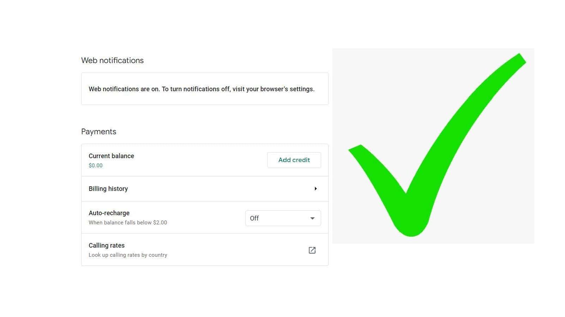Expand Billing history with the triangle arrow
Screen dimensions: 565x317
[315, 189]
